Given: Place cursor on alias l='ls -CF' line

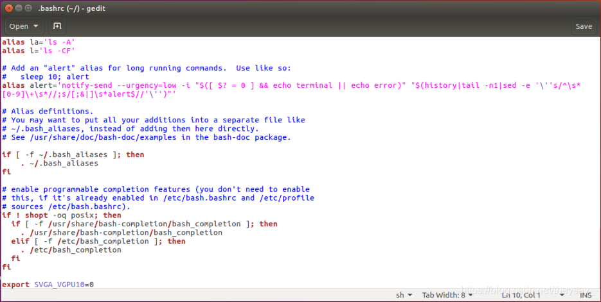Looking at the screenshot, I should coord(39,51).
